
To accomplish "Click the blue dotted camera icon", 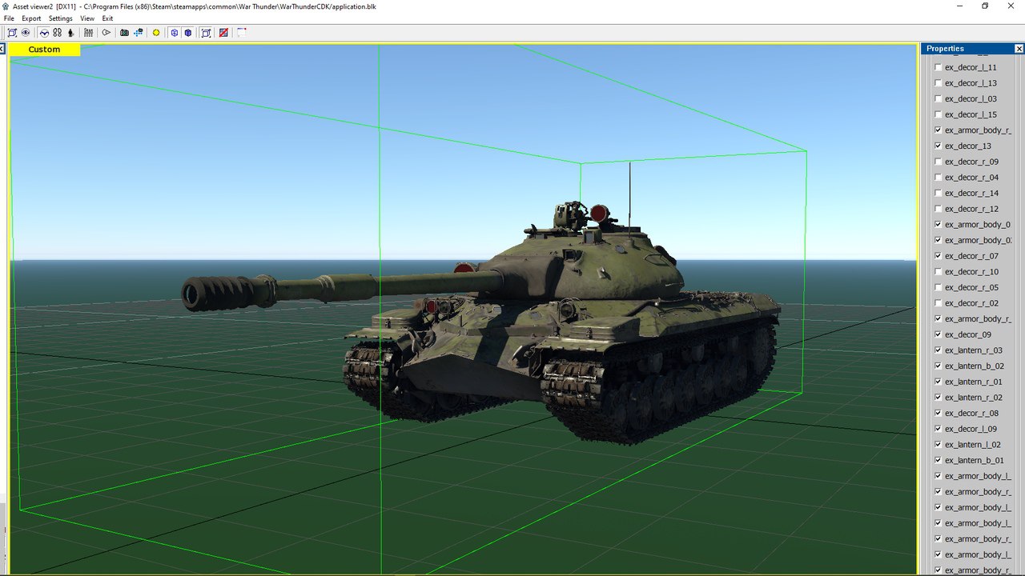I will (x=139, y=33).
